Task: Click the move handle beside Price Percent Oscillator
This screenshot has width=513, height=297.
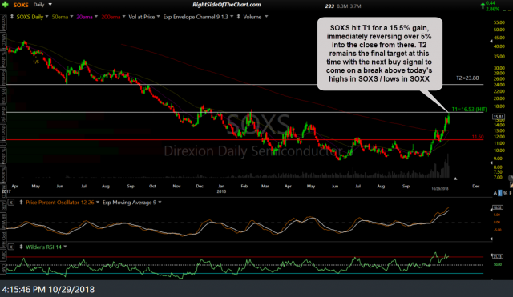Action: coord(22,203)
